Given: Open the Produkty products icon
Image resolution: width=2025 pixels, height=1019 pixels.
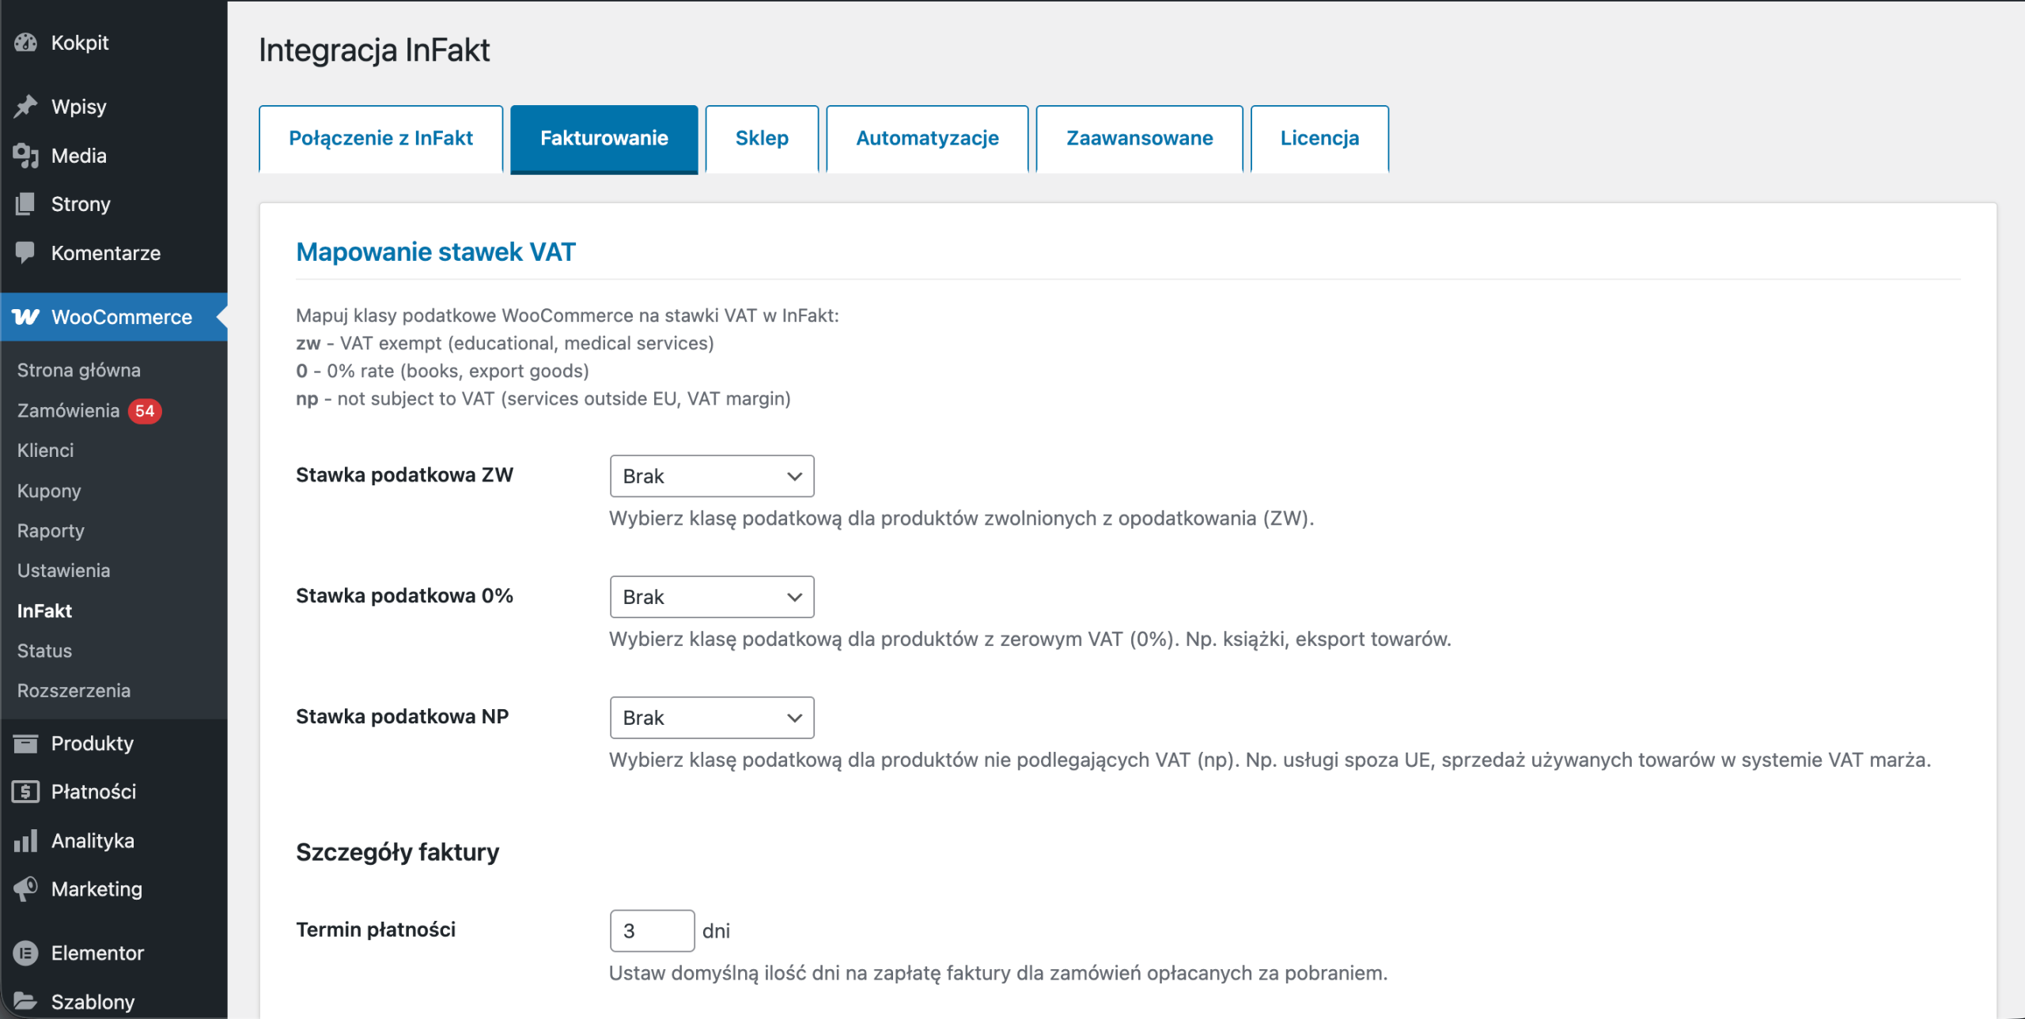Looking at the screenshot, I should (26, 743).
